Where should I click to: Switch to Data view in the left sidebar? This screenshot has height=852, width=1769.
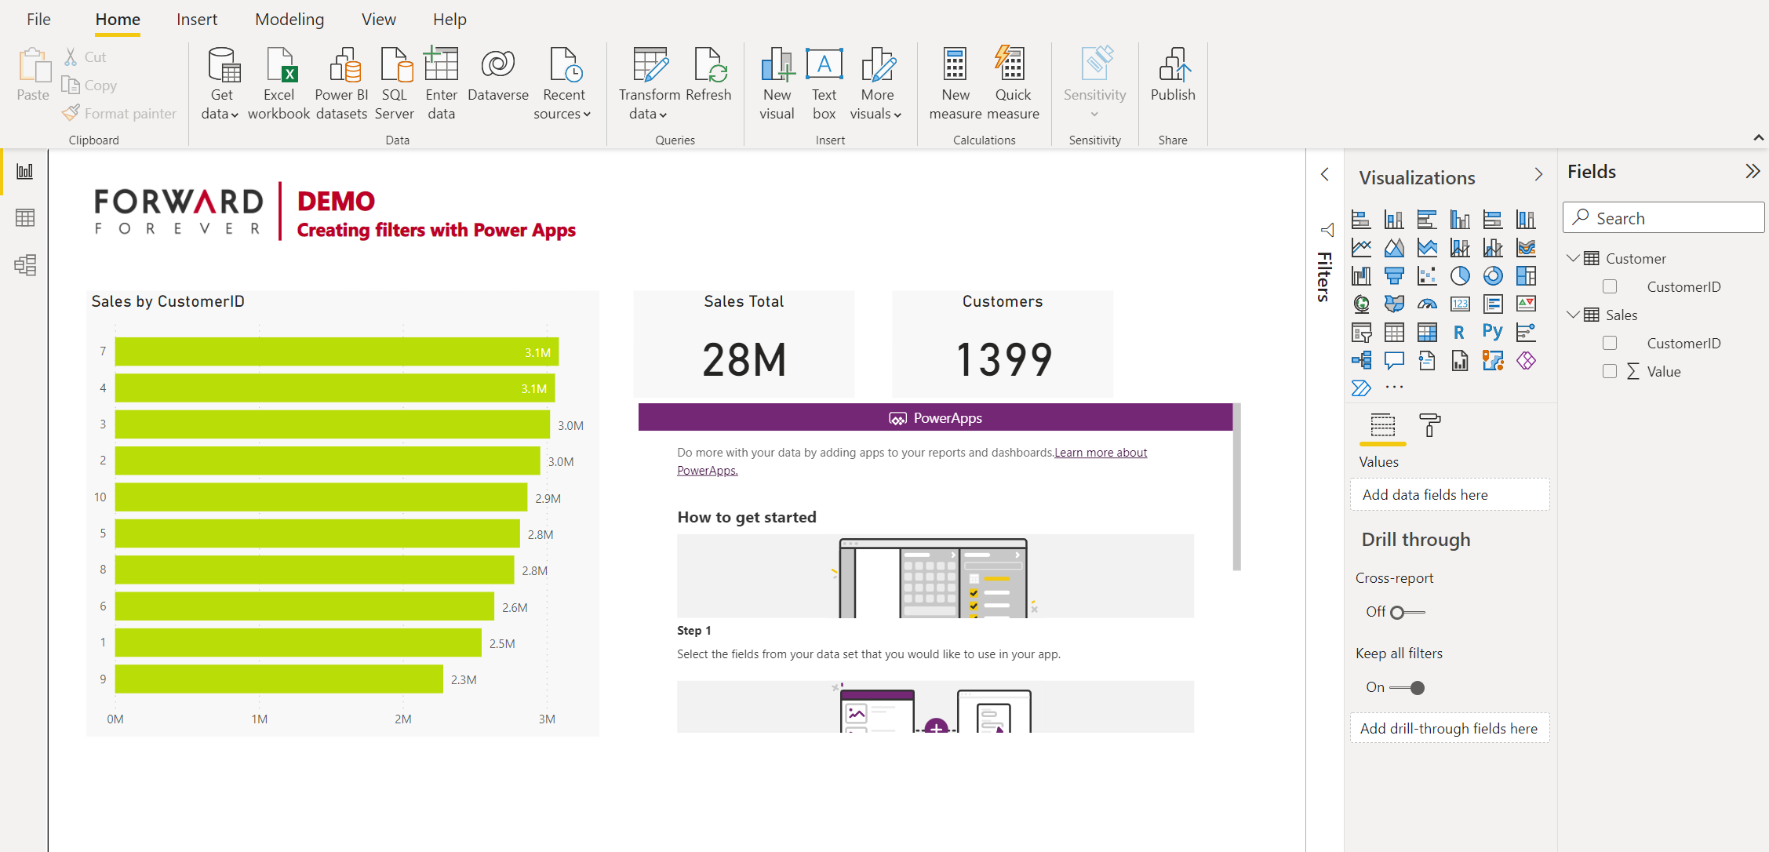[x=25, y=218]
